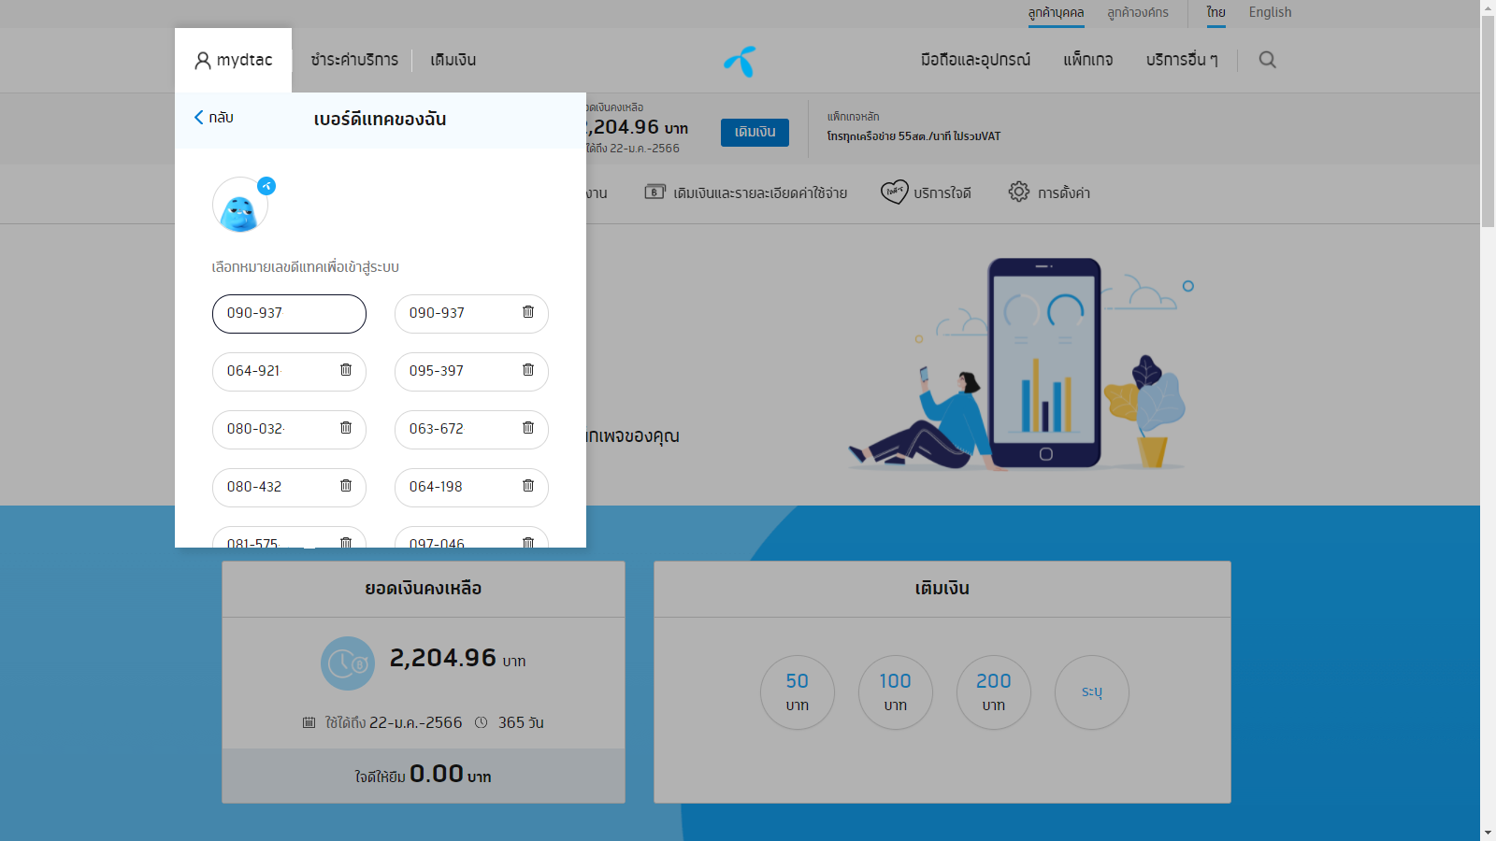Delete the 064-198 number using trash icon
Screen dimensions: 1496x841
528,486
